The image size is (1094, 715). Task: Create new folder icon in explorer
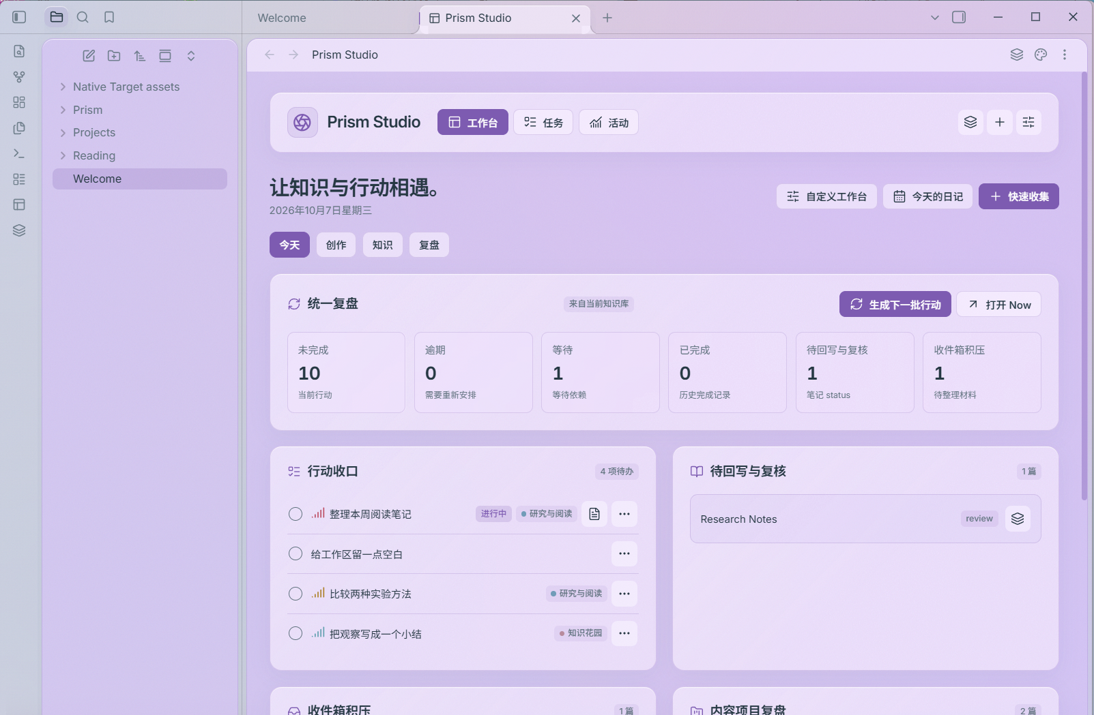(x=114, y=56)
